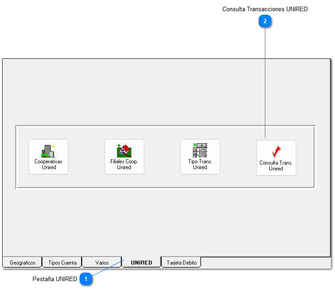Show the Tarjeta Debito tab

(x=181, y=263)
